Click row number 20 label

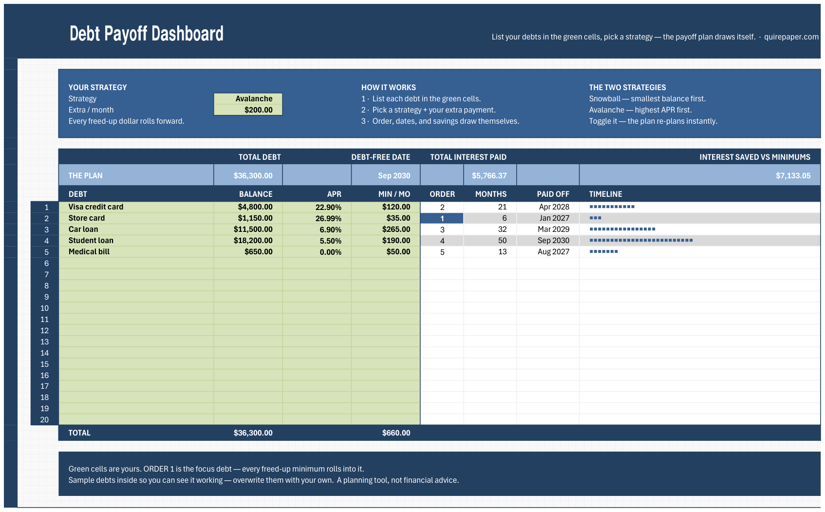click(x=44, y=419)
